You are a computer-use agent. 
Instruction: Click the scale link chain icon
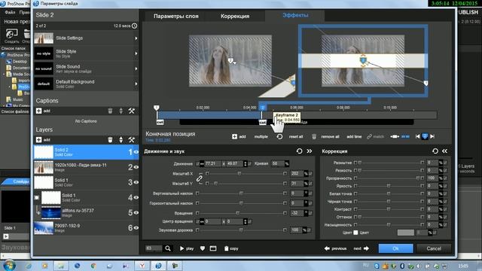[x=199, y=178]
